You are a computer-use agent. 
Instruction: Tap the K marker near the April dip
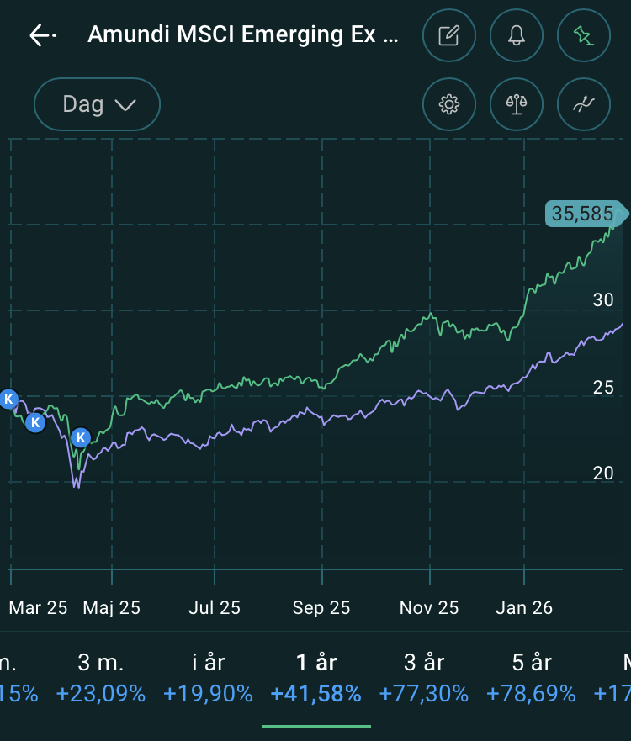pos(80,437)
